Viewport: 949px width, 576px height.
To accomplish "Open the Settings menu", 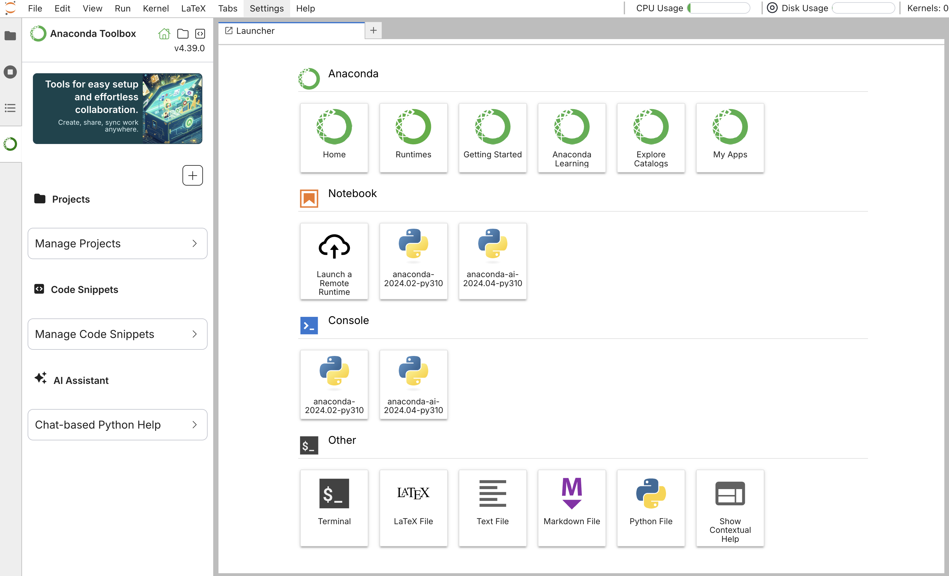I will (266, 8).
